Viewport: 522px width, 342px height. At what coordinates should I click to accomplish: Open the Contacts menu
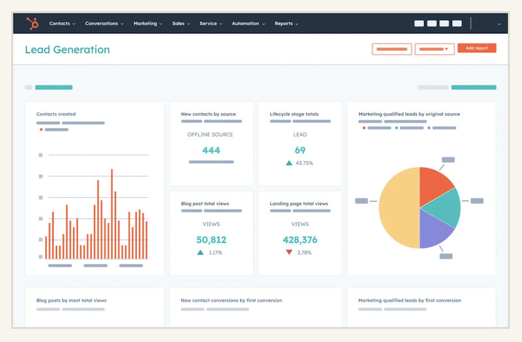pyautogui.click(x=62, y=23)
